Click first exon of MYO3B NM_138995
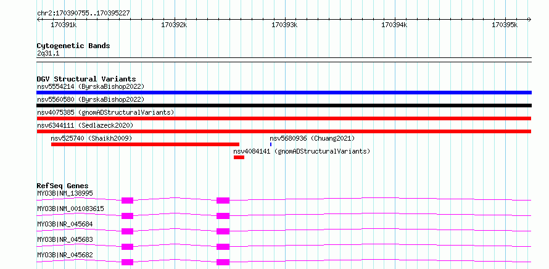 click(x=128, y=201)
